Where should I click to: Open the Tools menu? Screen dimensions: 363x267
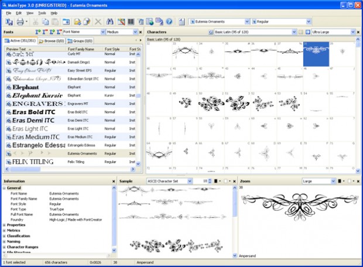(x=42, y=13)
